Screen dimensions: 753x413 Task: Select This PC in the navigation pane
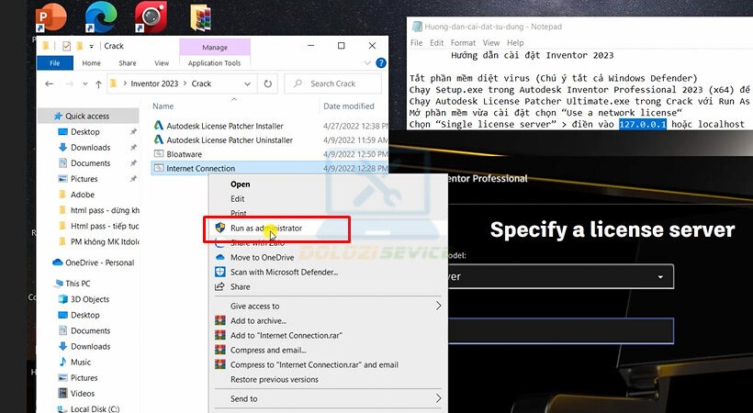pyautogui.click(x=77, y=284)
